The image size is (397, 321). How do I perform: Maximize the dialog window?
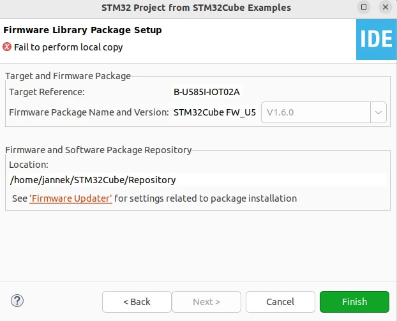(x=364, y=7)
